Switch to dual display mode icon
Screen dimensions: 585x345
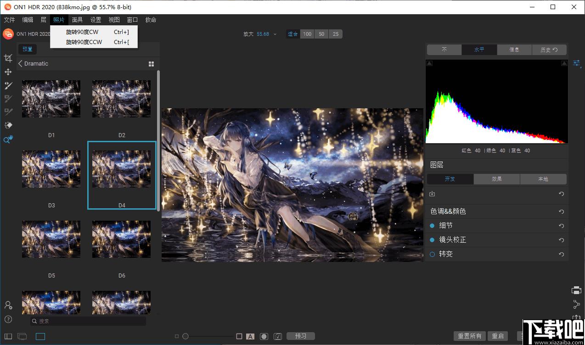[22, 337]
